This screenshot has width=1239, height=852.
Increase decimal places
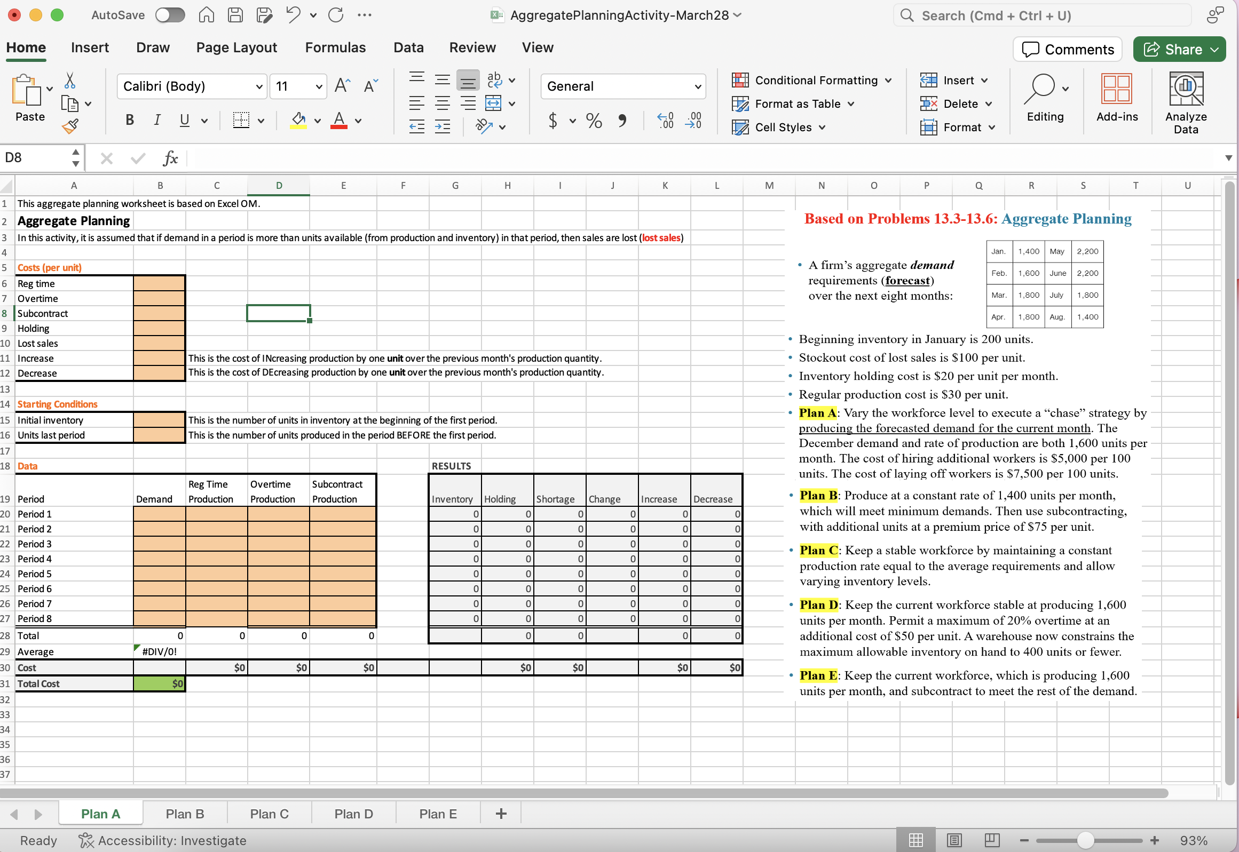click(664, 121)
